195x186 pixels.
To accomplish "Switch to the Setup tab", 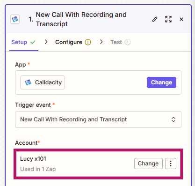I will (x=23, y=42).
